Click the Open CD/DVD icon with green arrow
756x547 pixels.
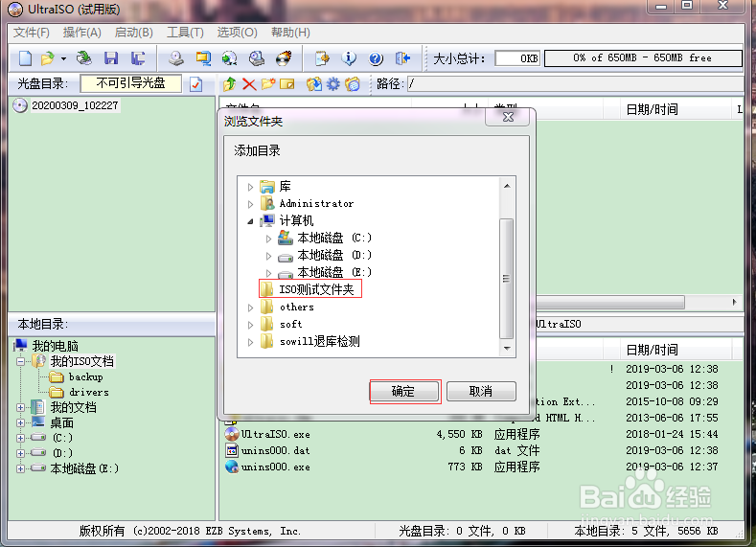[x=84, y=58]
